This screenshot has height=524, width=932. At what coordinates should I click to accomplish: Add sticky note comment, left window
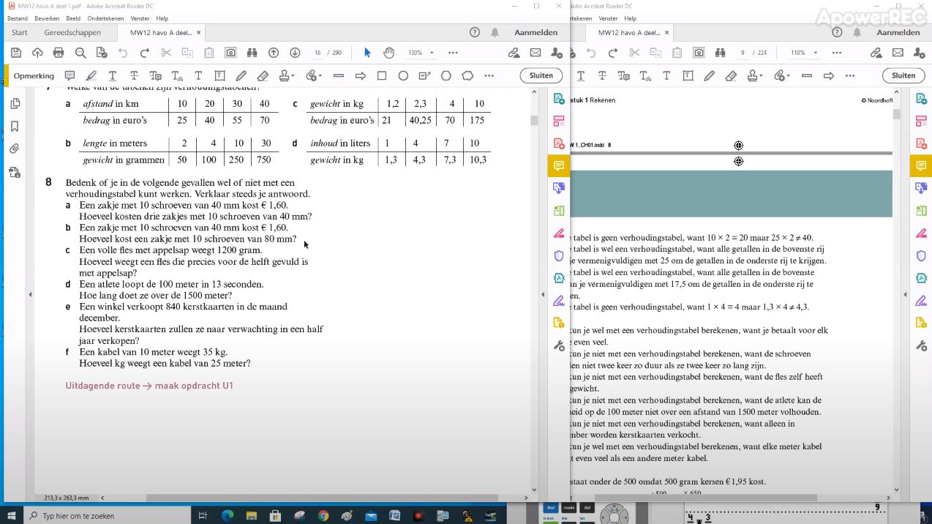[69, 75]
